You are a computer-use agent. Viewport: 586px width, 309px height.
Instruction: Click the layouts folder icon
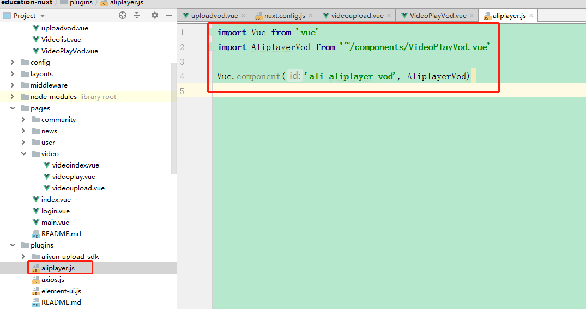25,74
